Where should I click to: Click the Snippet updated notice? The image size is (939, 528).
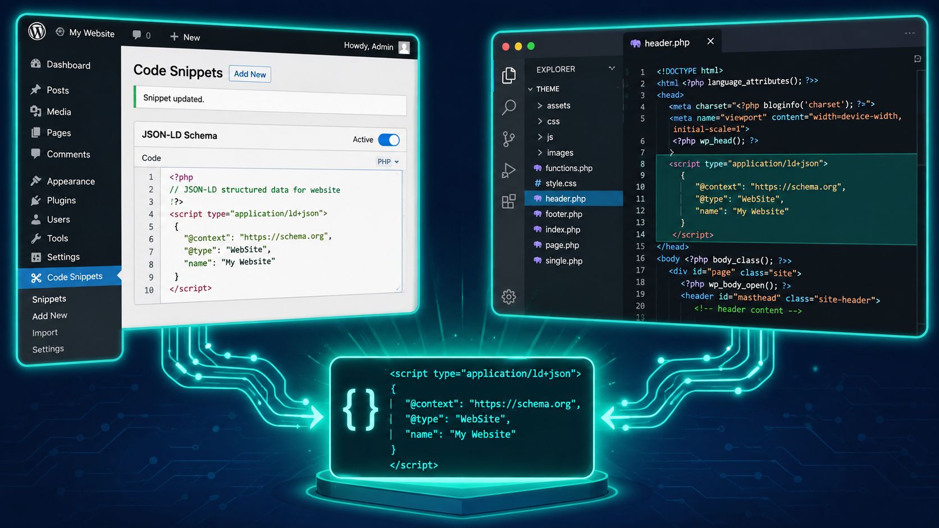pyautogui.click(x=270, y=100)
